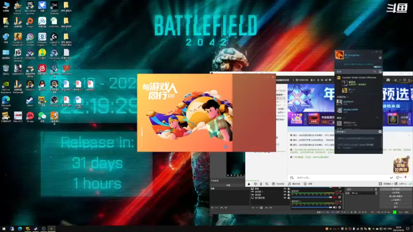Screen dimensions: 413x232
Task: Adjust the OBS transition duration stepper
Action: pyautogui.click(x=376, y=193)
